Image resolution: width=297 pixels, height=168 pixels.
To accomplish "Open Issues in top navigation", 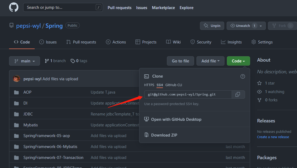I will 142,8.
